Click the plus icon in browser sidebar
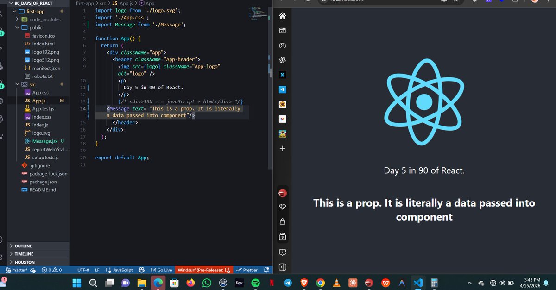556x290 pixels. 283,149
